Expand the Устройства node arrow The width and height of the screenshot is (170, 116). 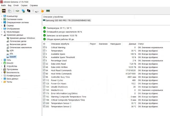[2, 66]
